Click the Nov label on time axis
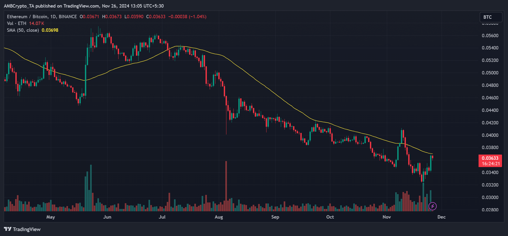The height and width of the screenshot is (236, 508). pos(387,217)
